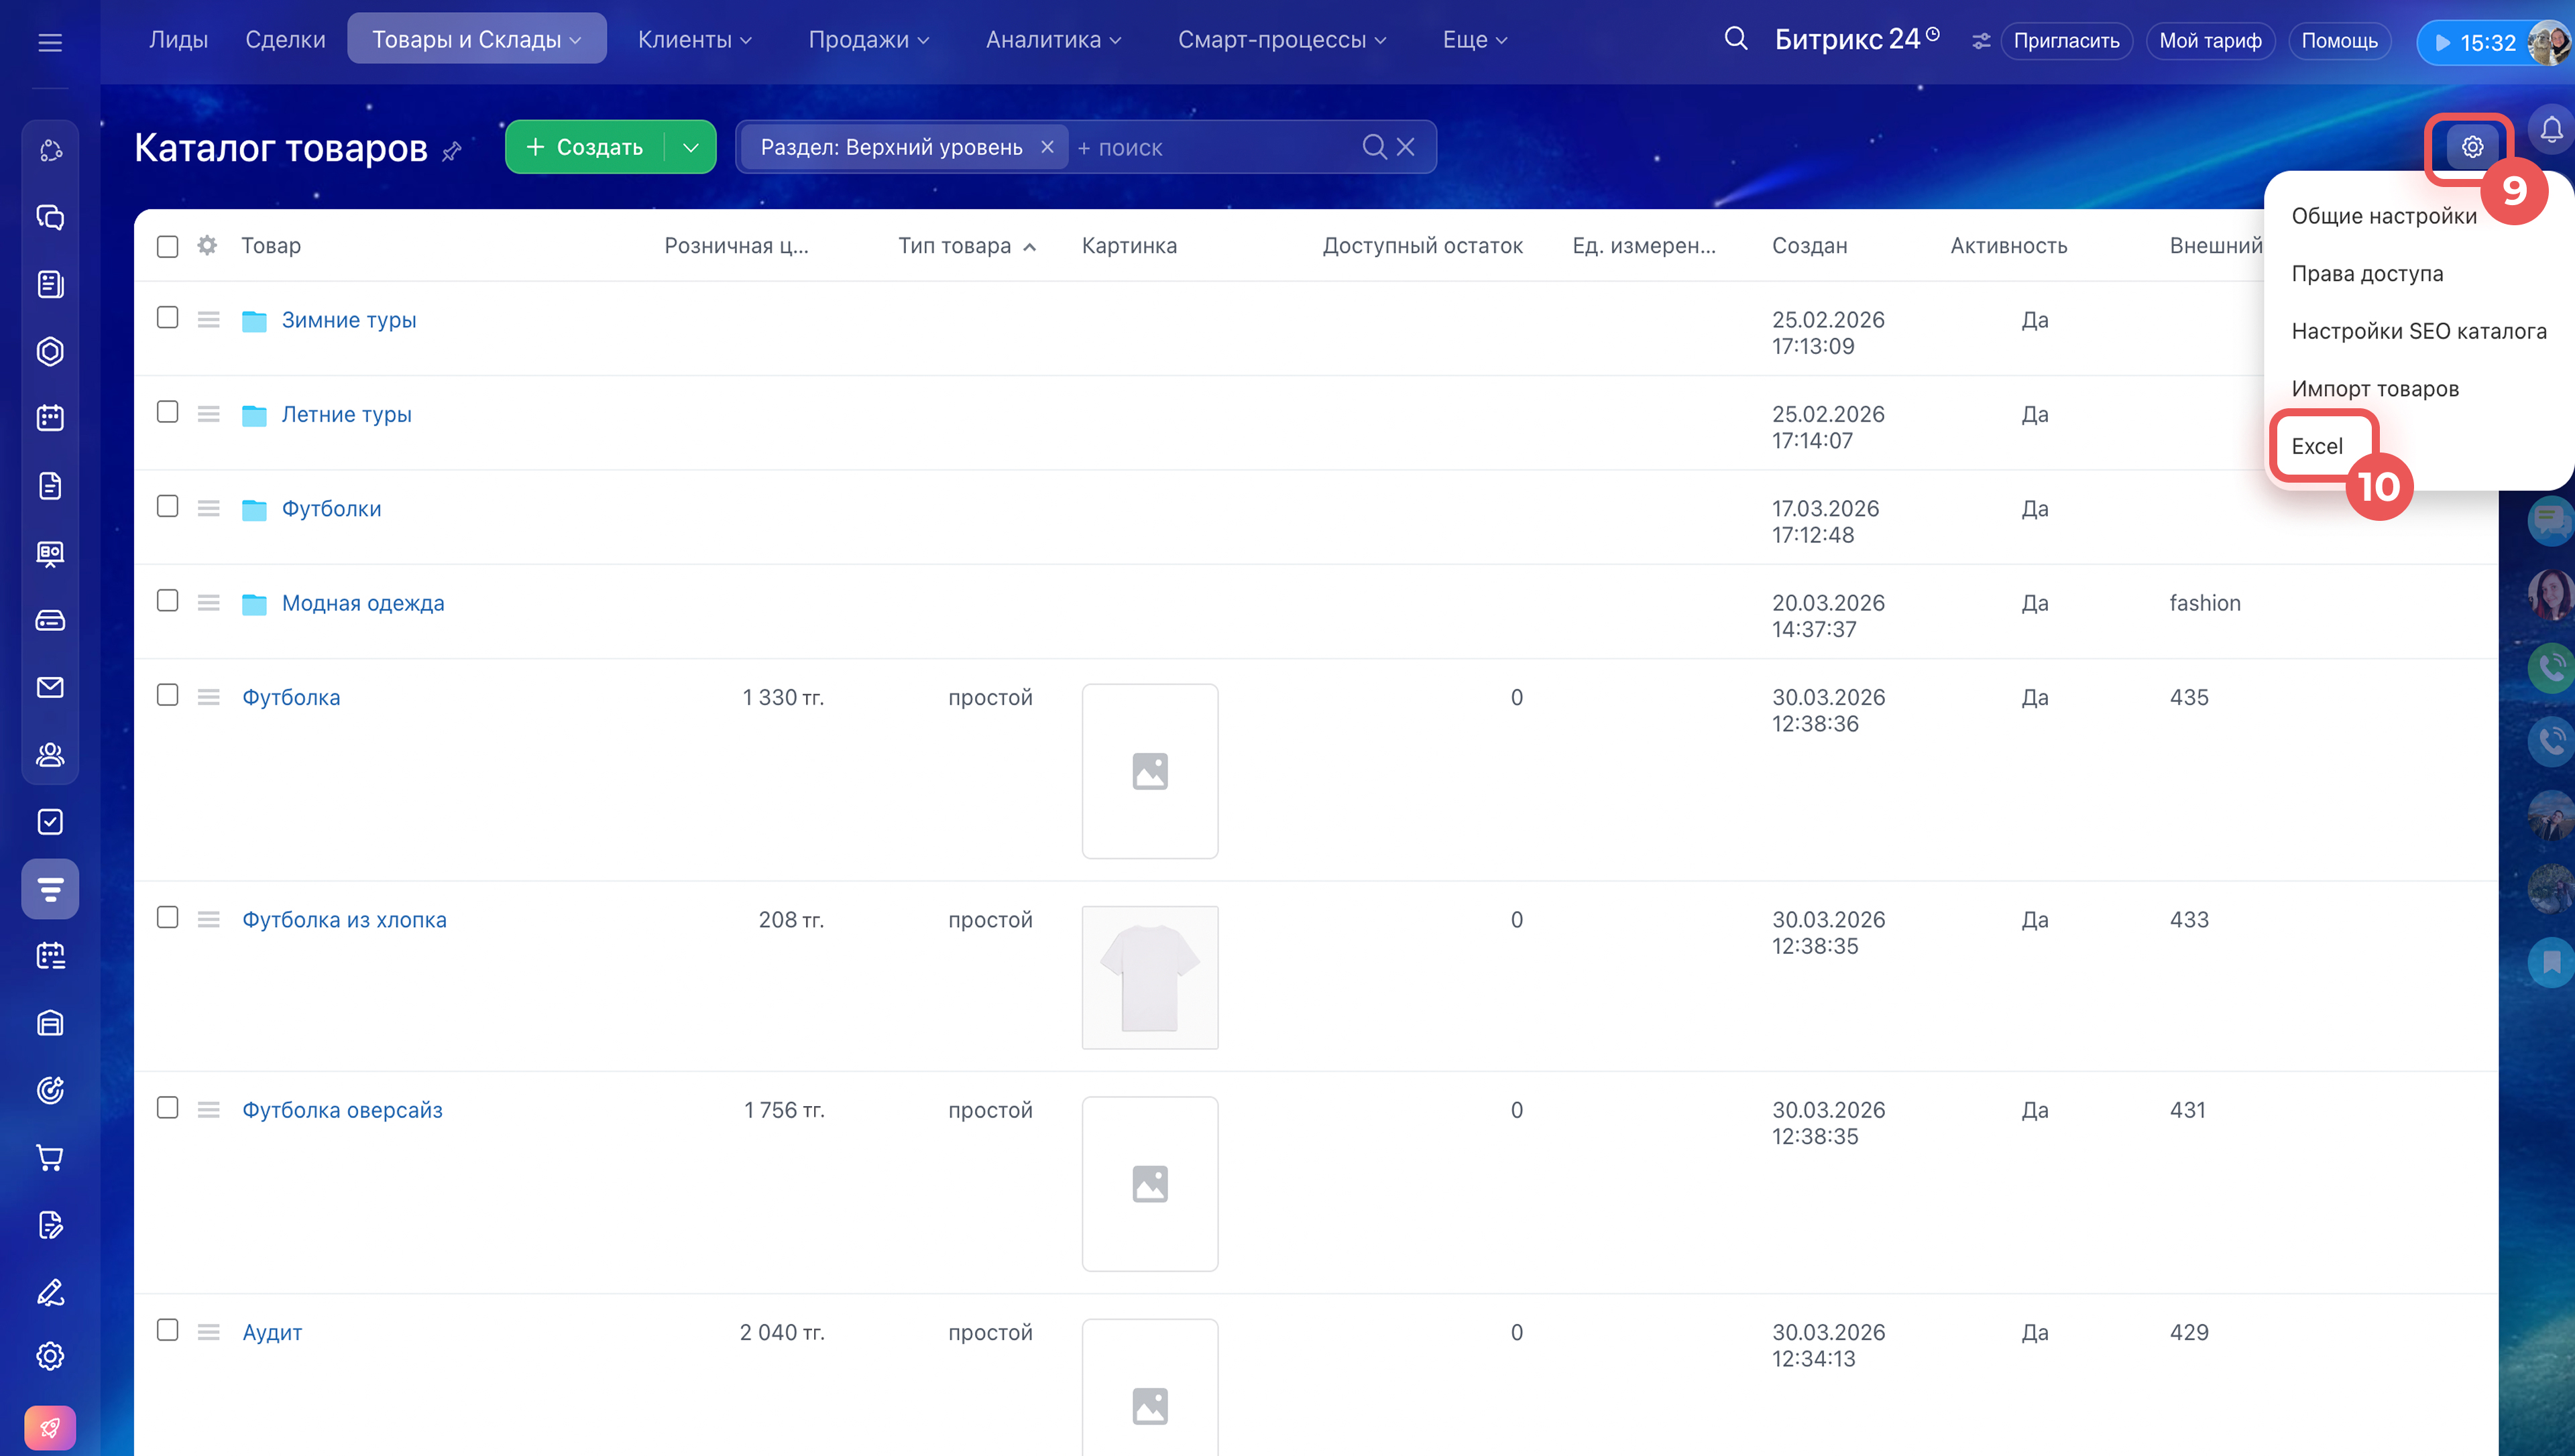The width and height of the screenshot is (2575, 1456).
Task: Expand the Создать button dropdown arrow
Action: [x=690, y=147]
